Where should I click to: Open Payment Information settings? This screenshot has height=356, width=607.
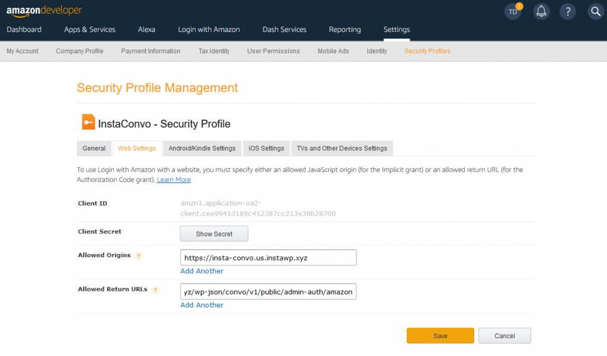(x=151, y=51)
